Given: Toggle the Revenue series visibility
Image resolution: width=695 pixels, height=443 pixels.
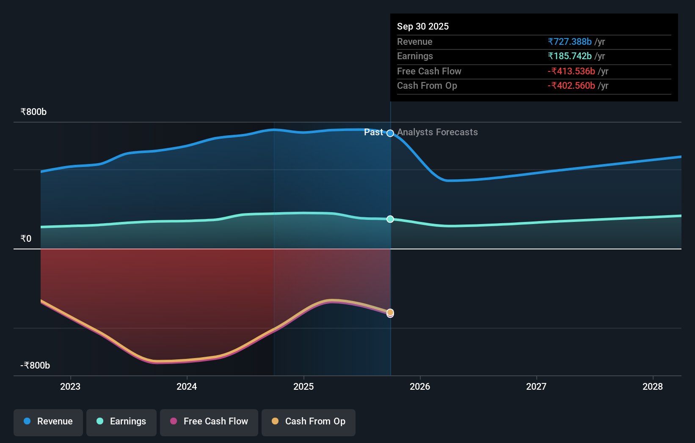Looking at the screenshot, I should (48, 421).
